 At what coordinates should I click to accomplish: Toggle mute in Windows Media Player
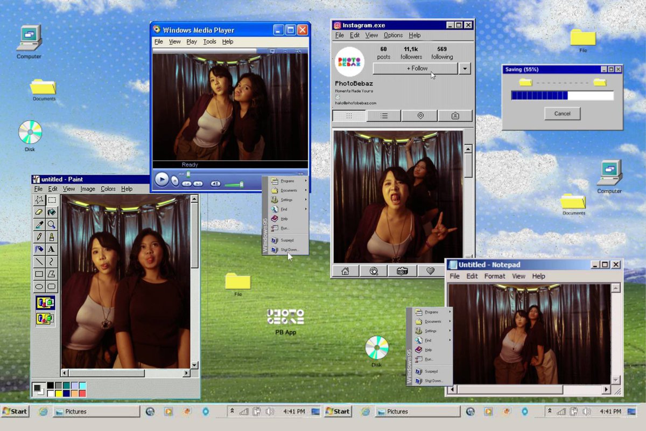215,184
